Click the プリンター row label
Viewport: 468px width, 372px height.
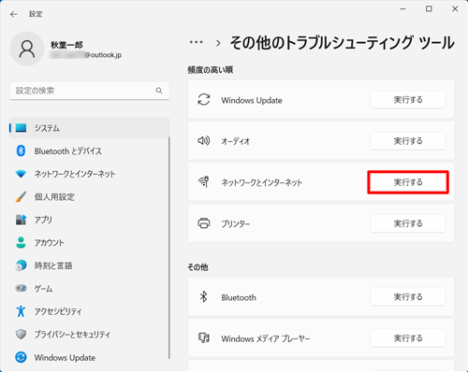[x=236, y=223]
